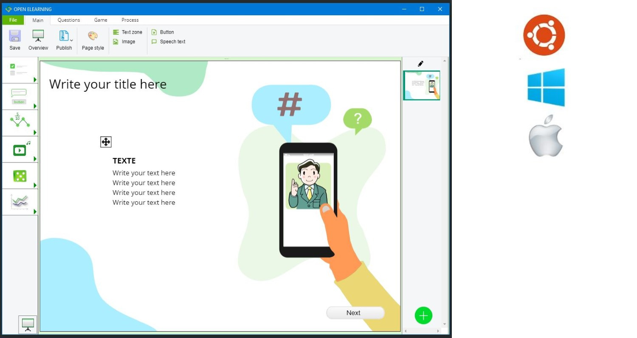The image size is (637, 338).
Task: Add a Speech text element
Action: point(169,42)
